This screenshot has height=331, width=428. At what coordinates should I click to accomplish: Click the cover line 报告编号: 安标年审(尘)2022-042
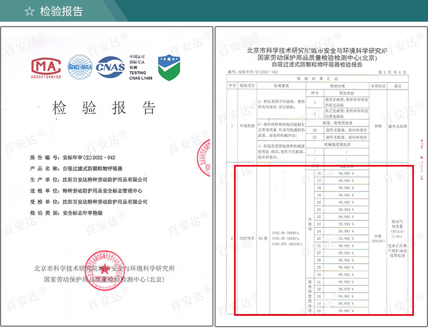[x=73, y=158]
